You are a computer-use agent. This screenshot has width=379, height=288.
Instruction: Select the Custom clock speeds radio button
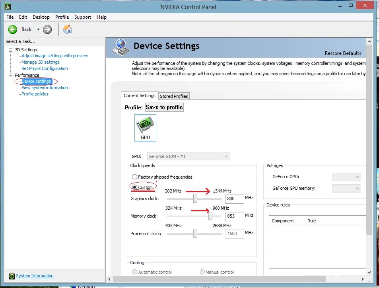pos(135,187)
